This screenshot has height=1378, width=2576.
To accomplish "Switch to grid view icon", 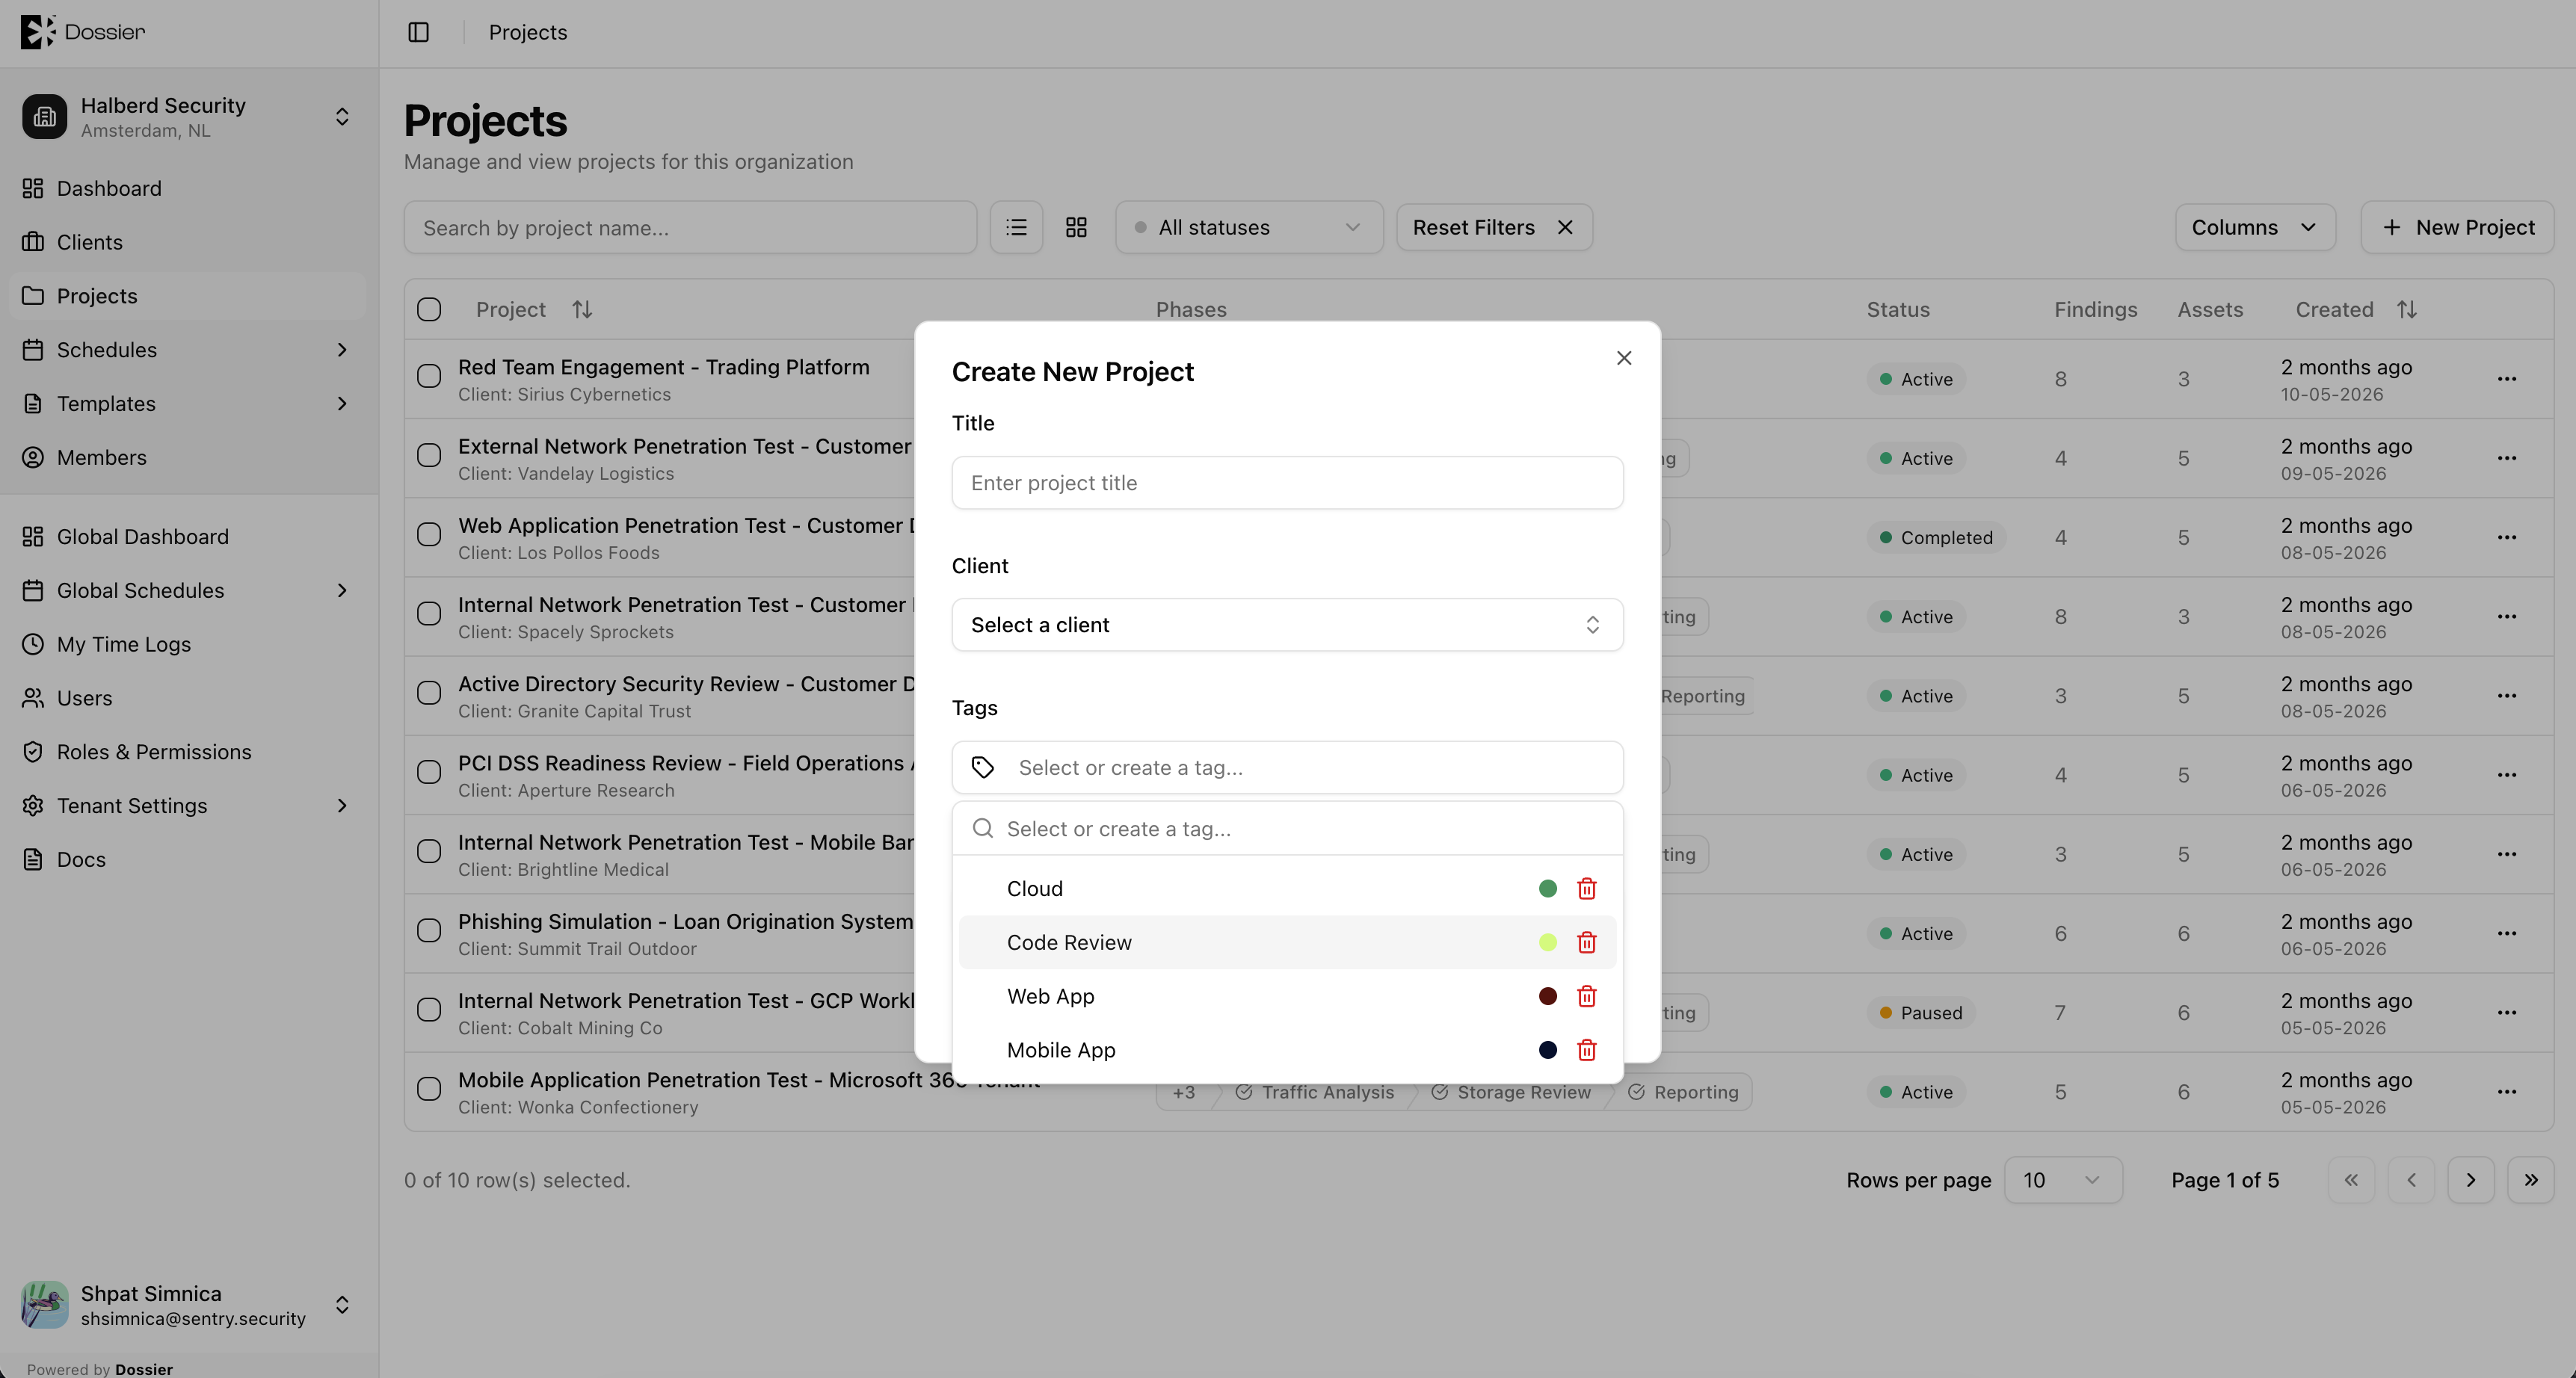I will click(1076, 227).
